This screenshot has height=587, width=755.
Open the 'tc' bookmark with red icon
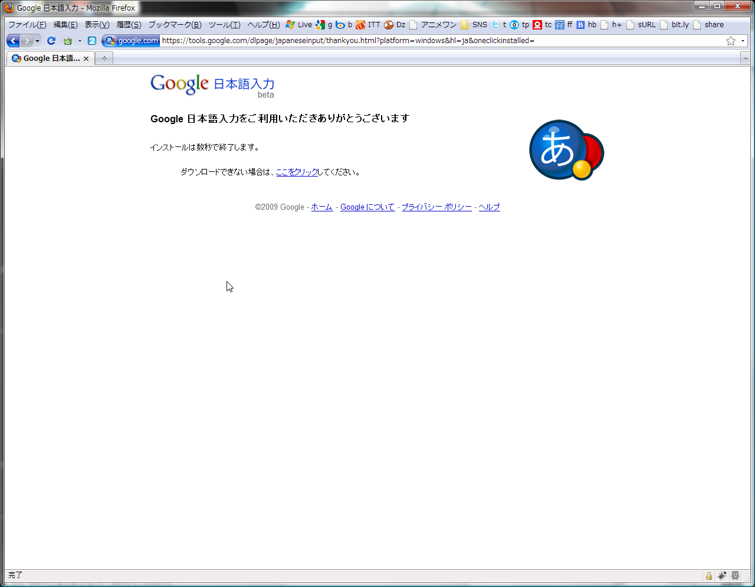pyautogui.click(x=542, y=25)
